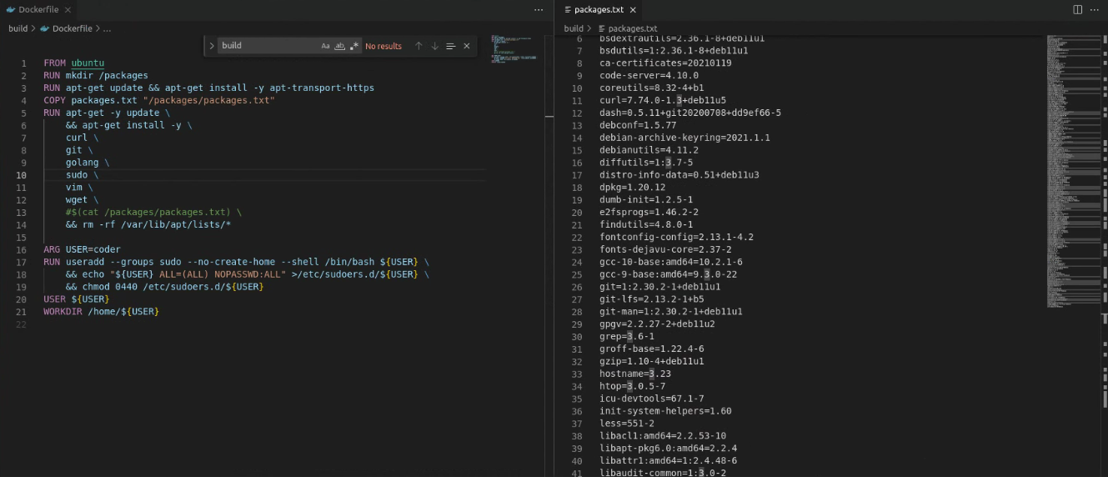
Task: Close the Dockerfile tab
Action: point(68,9)
